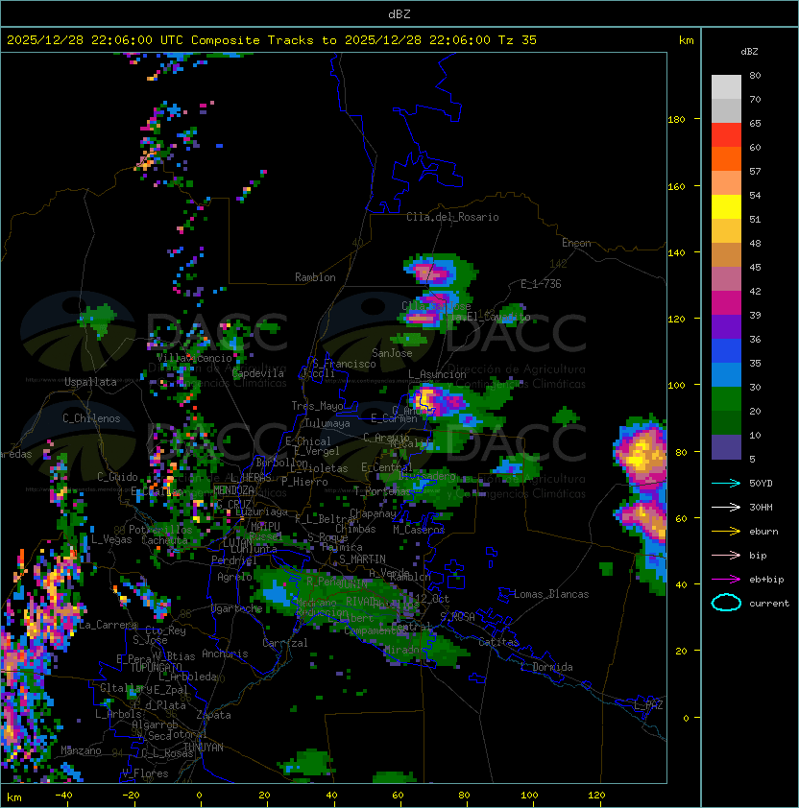The height and width of the screenshot is (808, 799).
Task: Click the 'E_1-736' map label
Action: 541,284
